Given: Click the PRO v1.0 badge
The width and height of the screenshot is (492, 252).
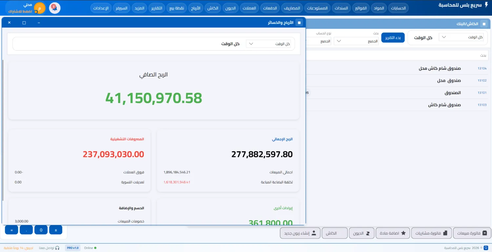Looking at the screenshot, I should pos(72,248).
